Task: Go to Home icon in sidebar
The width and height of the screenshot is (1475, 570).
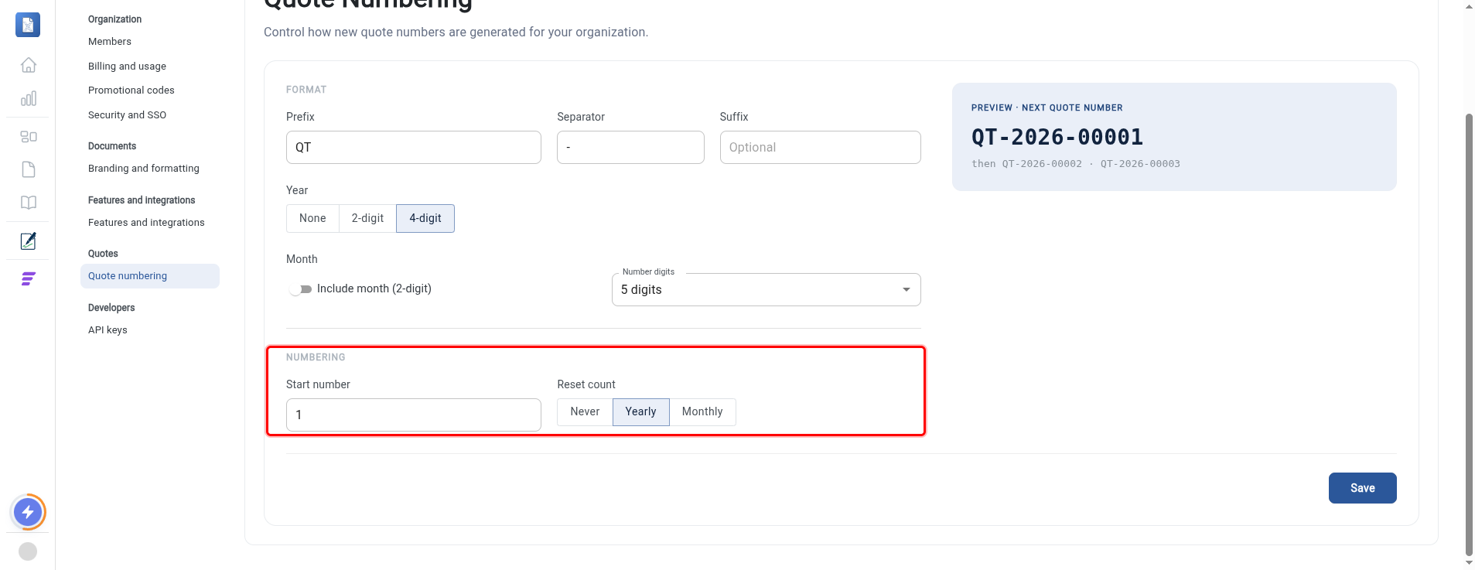Action: click(29, 65)
